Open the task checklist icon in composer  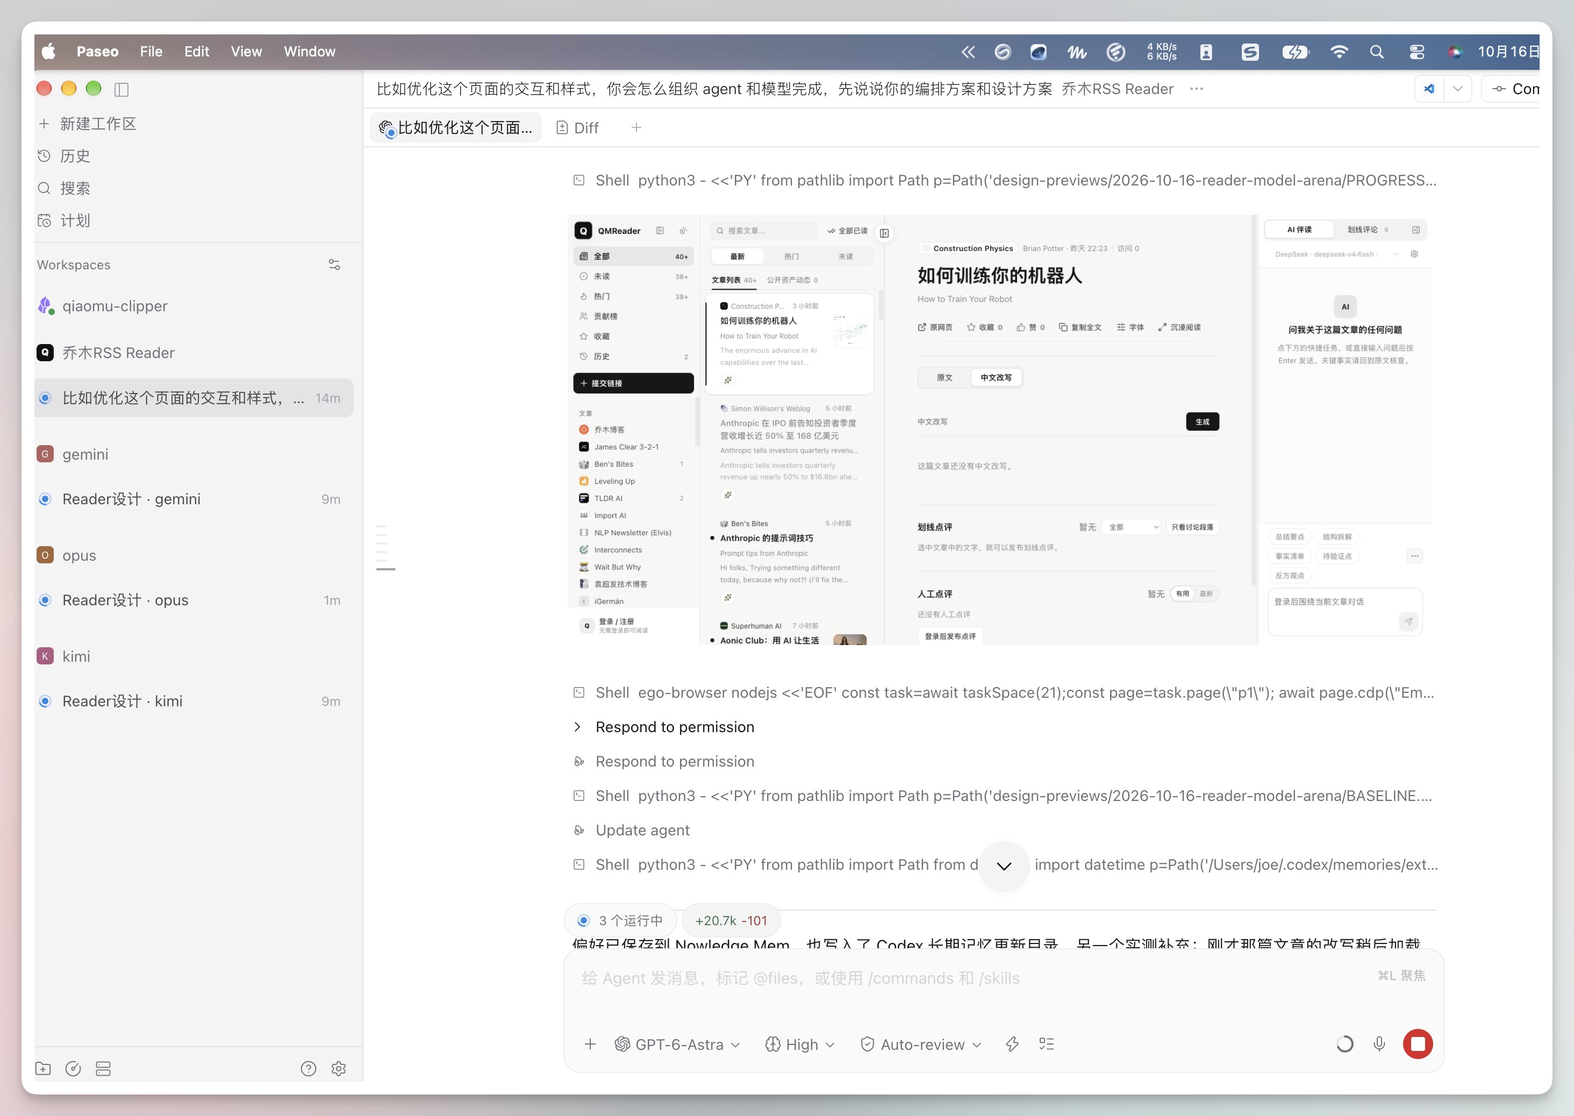[x=1046, y=1045]
